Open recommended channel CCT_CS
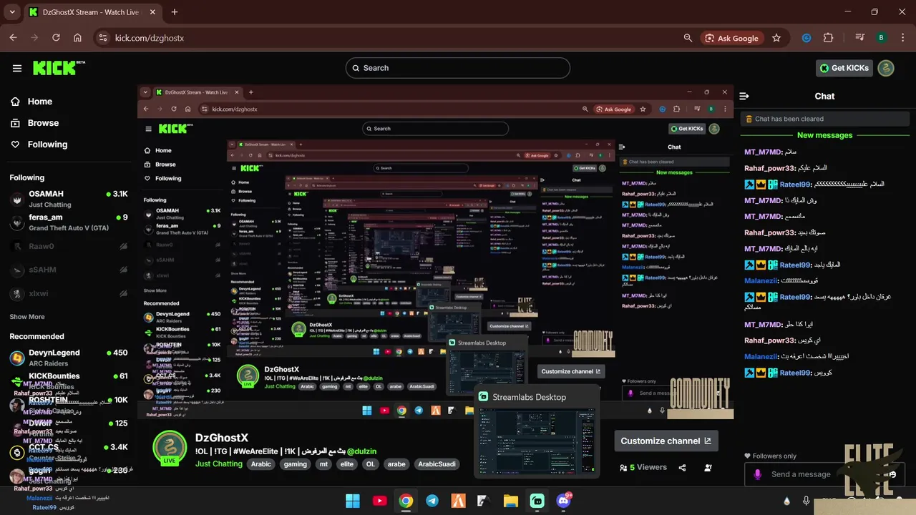The width and height of the screenshot is (916, 515). [69, 451]
